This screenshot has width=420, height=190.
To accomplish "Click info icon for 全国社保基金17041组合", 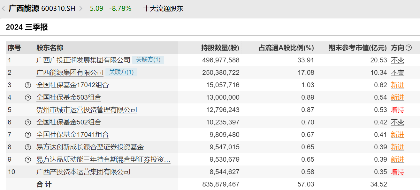I will tap(28, 135).
